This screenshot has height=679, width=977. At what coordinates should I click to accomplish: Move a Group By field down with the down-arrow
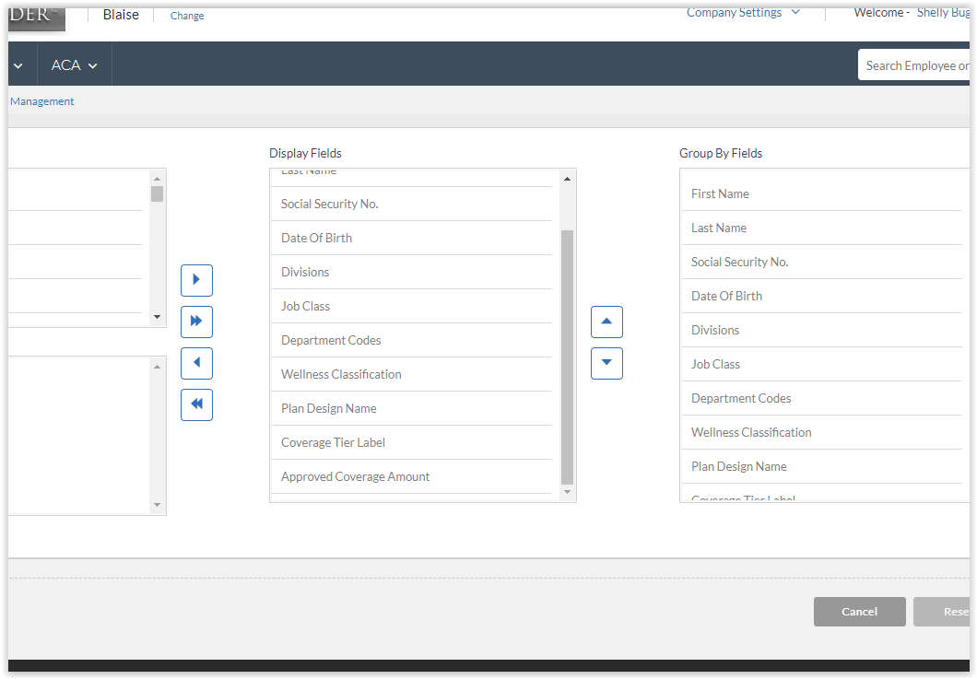click(x=606, y=363)
